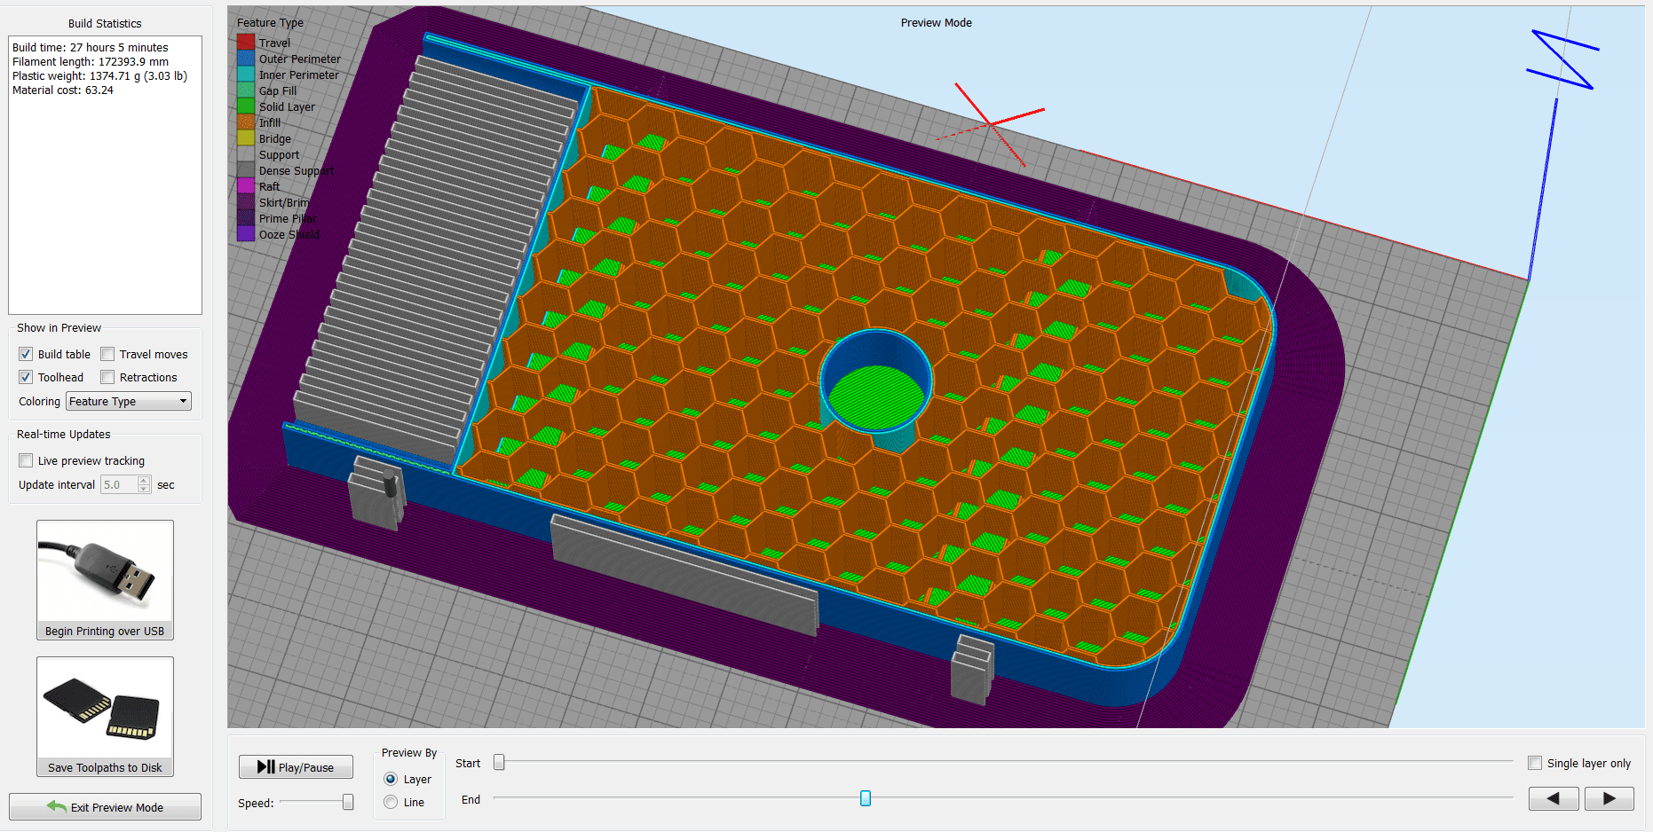Click the Begin Printing over USB icon

(x=104, y=572)
